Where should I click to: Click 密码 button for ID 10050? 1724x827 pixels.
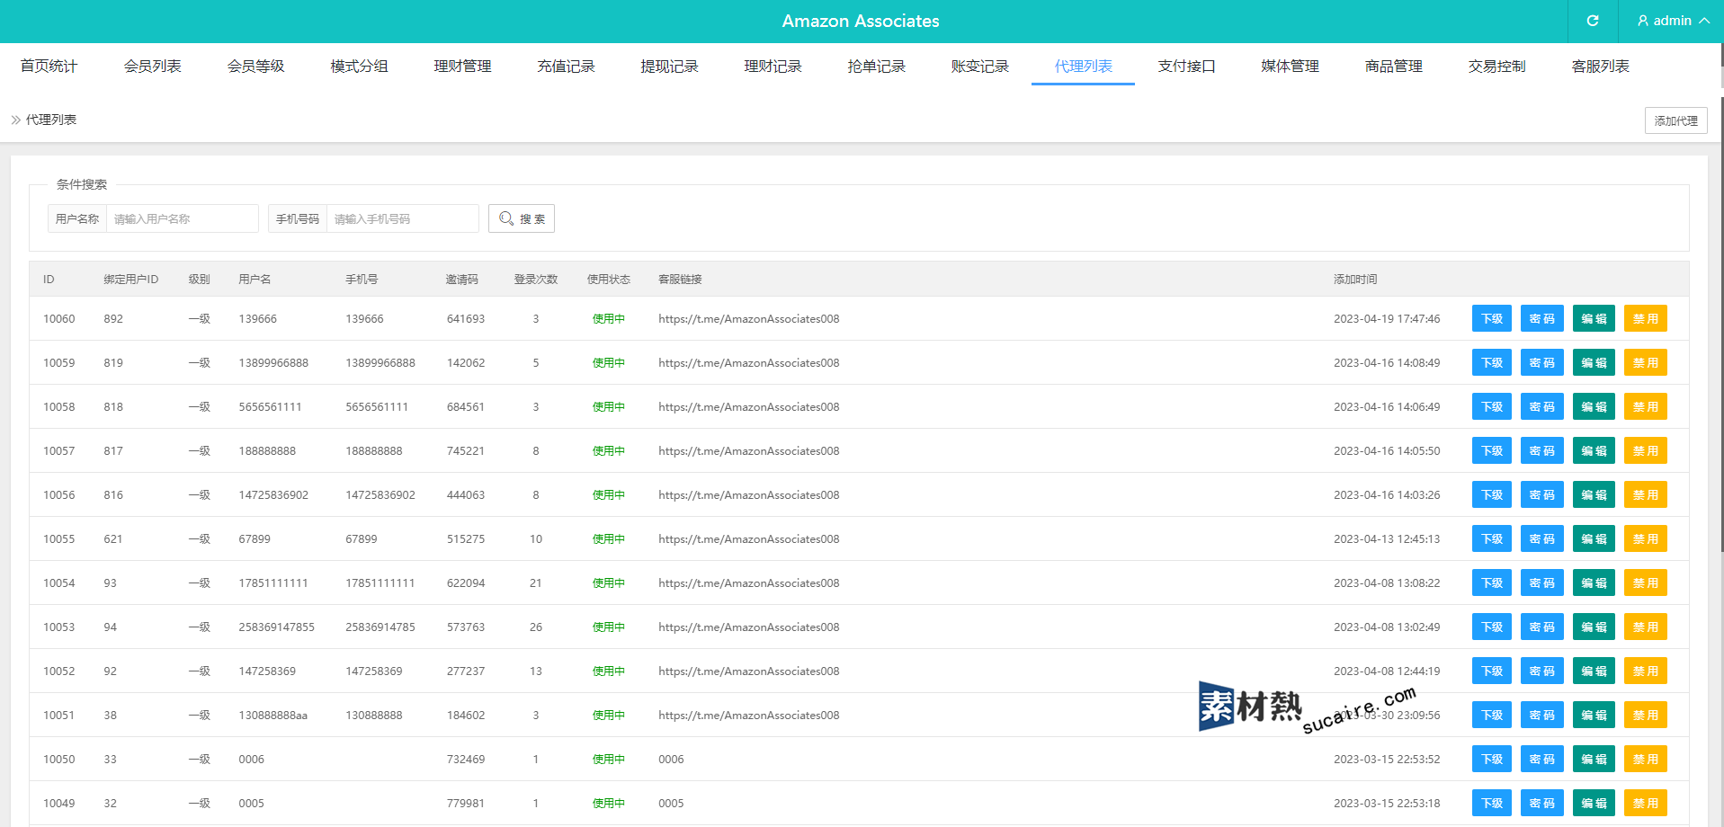pyautogui.click(x=1542, y=759)
